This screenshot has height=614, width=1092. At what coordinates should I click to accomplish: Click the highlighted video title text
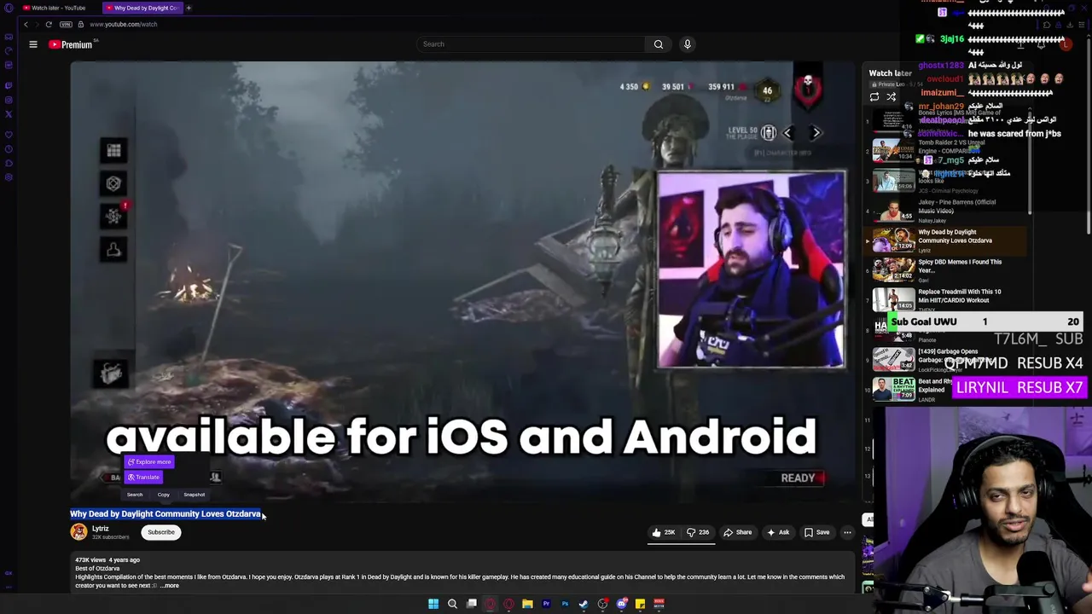click(166, 514)
